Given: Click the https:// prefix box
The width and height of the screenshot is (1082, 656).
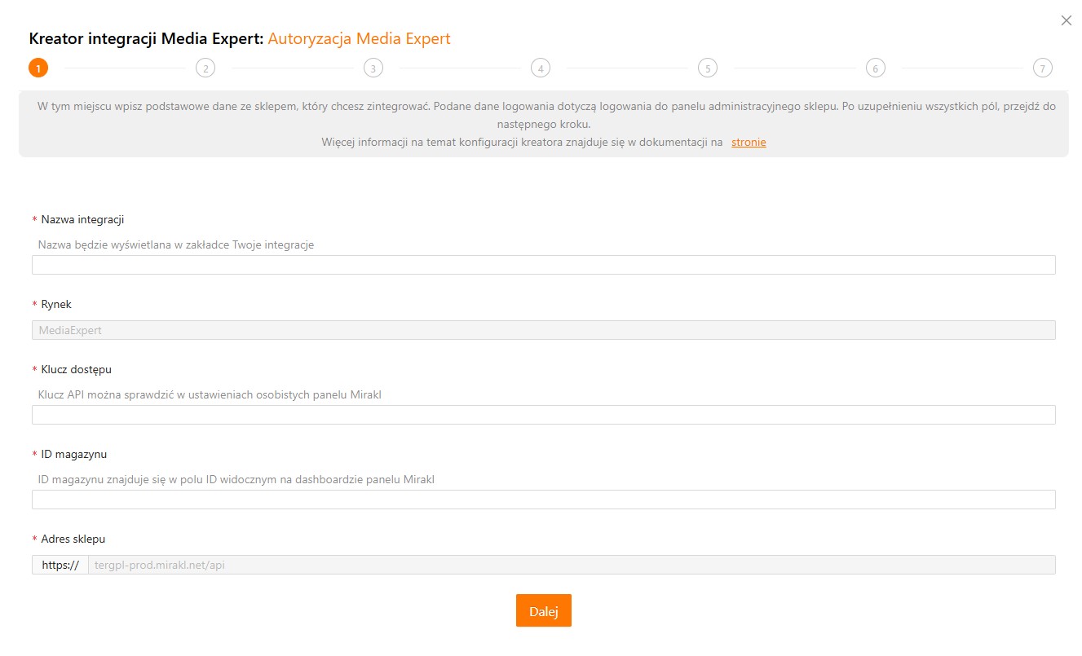Looking at the screenshot, I should (60, 565).
